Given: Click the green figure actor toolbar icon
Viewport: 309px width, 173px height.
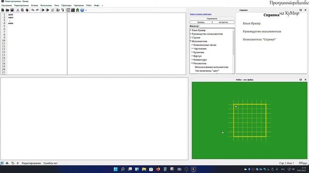Looking at the screenshot, I should pos(78,10).
